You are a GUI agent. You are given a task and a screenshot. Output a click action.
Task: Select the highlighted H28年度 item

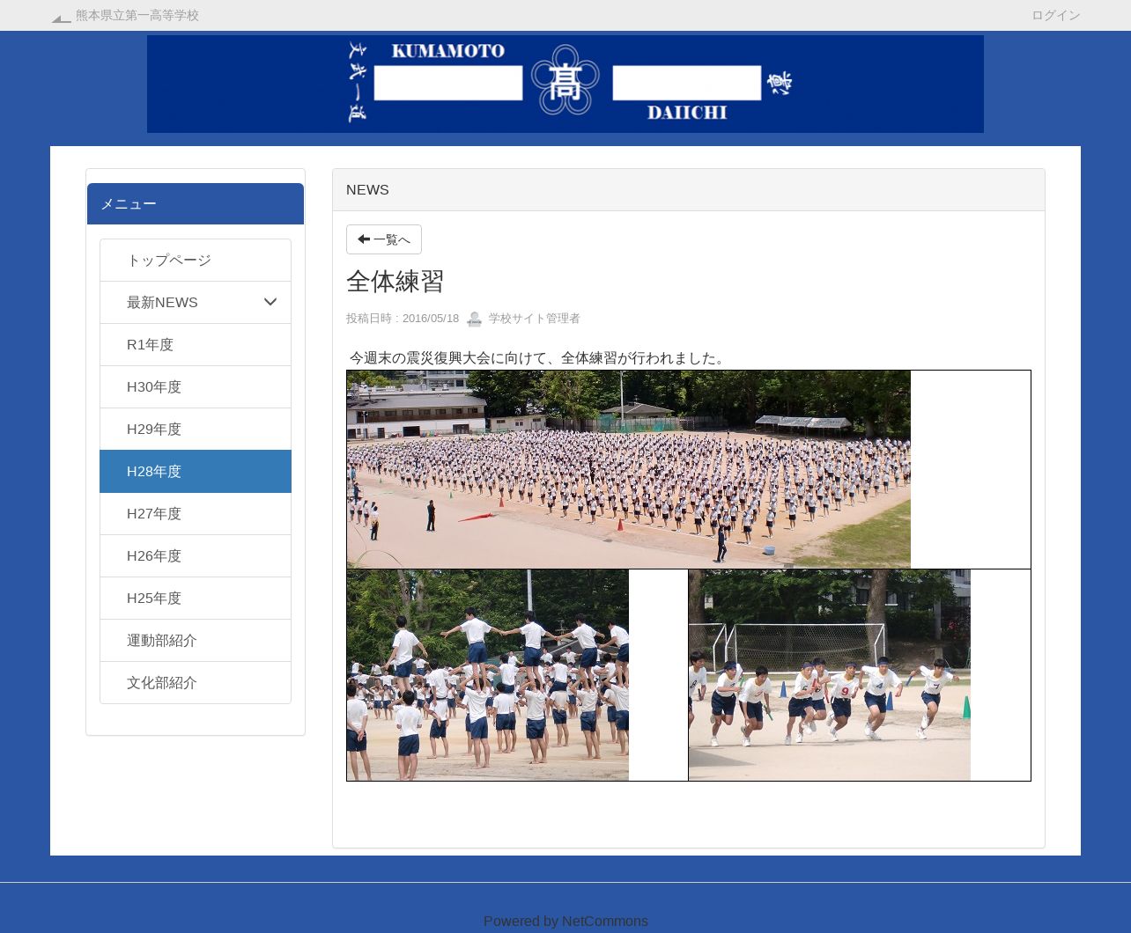pyautogui.click(x=196, y=472)
